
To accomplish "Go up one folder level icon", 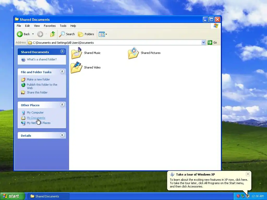I will (x=53, y=34).
